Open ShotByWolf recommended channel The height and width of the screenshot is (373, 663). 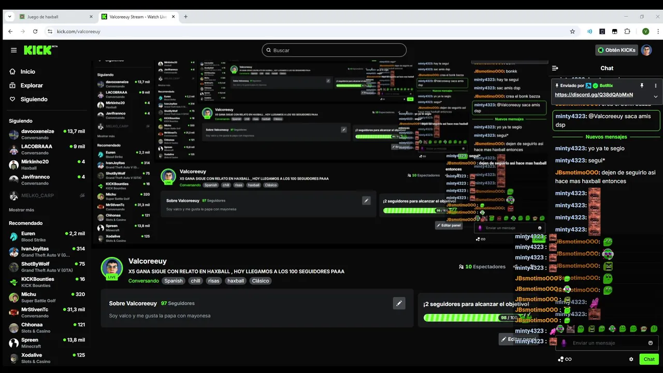[47, 267]
